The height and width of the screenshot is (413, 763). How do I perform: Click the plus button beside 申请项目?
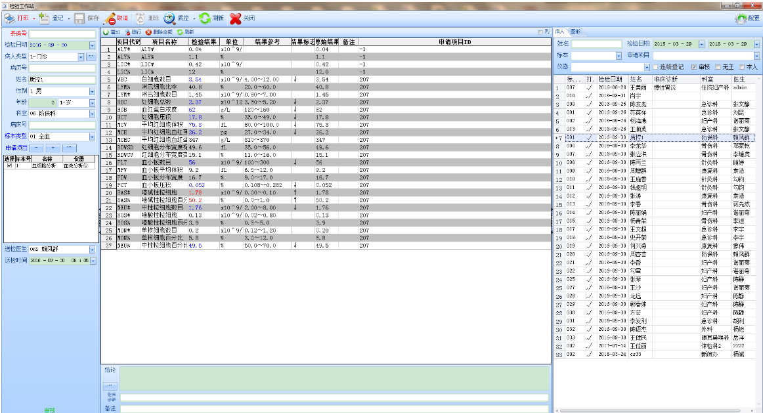(54, 148)
